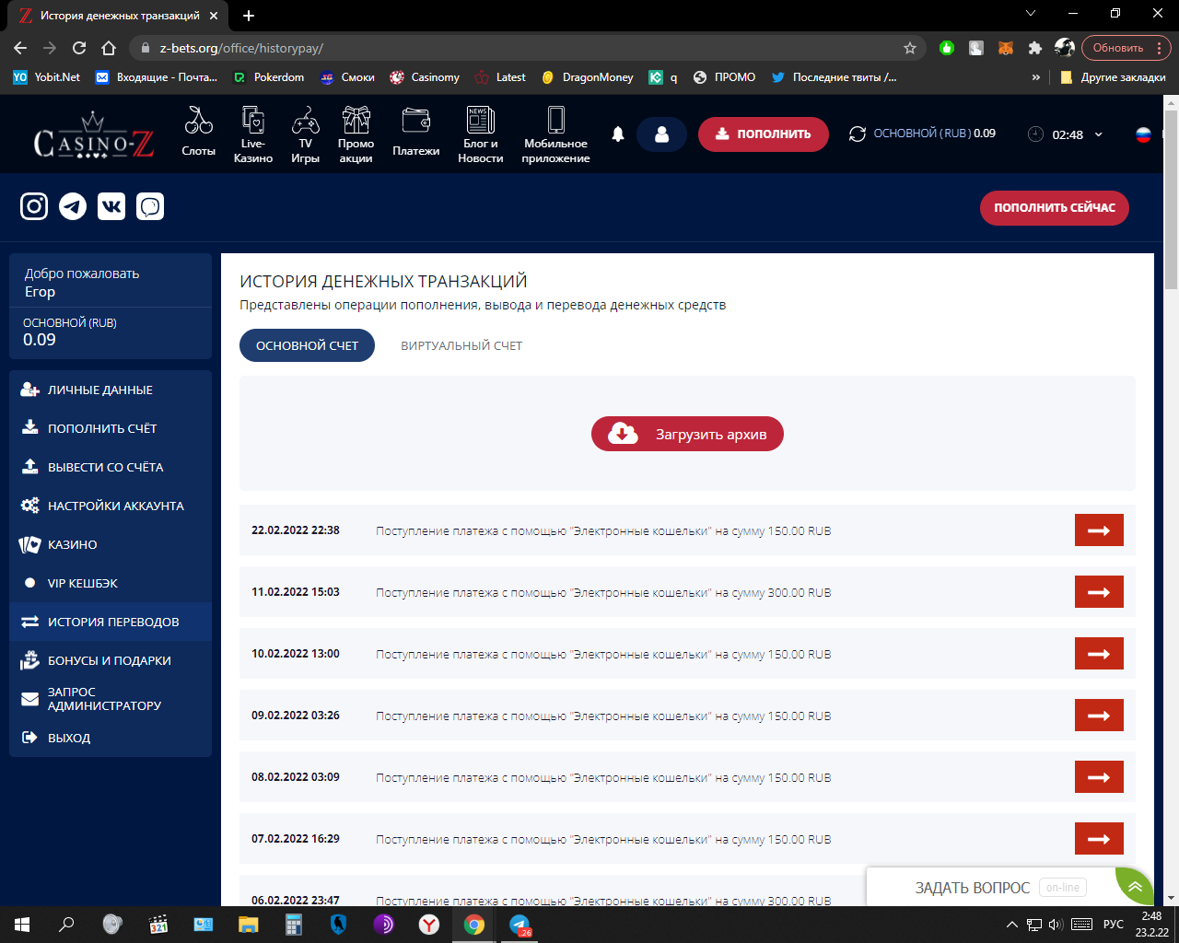Refresh the balance with the sync icon
This screenshot has height=943, width=1179.
coord(858,134)
